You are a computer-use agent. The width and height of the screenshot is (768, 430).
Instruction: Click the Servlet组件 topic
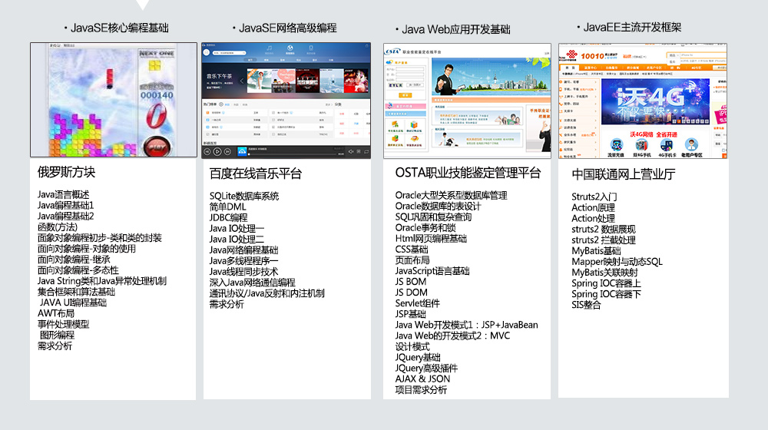(418, 303)
